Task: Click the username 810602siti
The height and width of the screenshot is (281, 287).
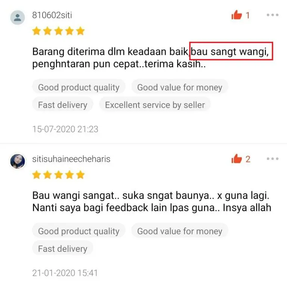Action: pyautogui.click(x=52, y=15)
